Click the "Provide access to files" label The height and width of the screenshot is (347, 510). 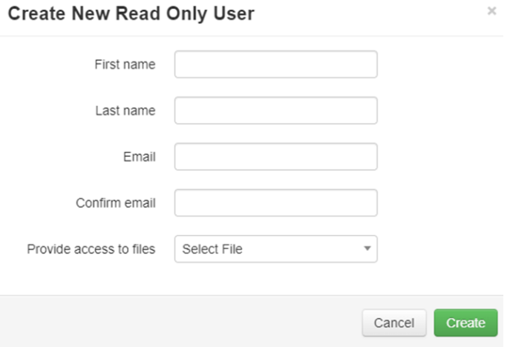(x=91, y=249)
